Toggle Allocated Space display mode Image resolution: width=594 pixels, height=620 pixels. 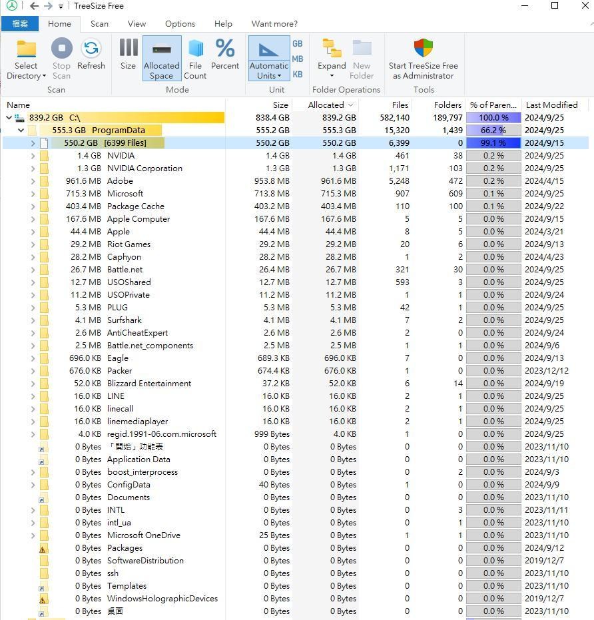pos(161,49)
